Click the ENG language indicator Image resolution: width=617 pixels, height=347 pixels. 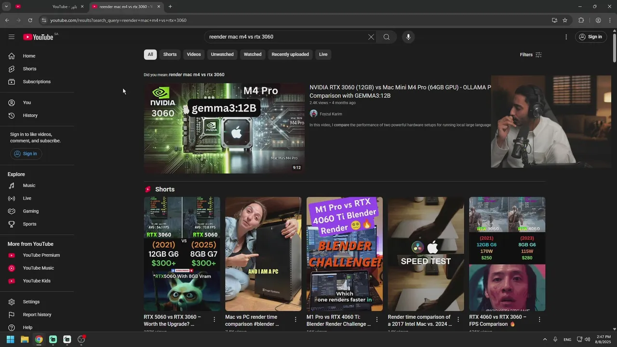pos(567,339)
